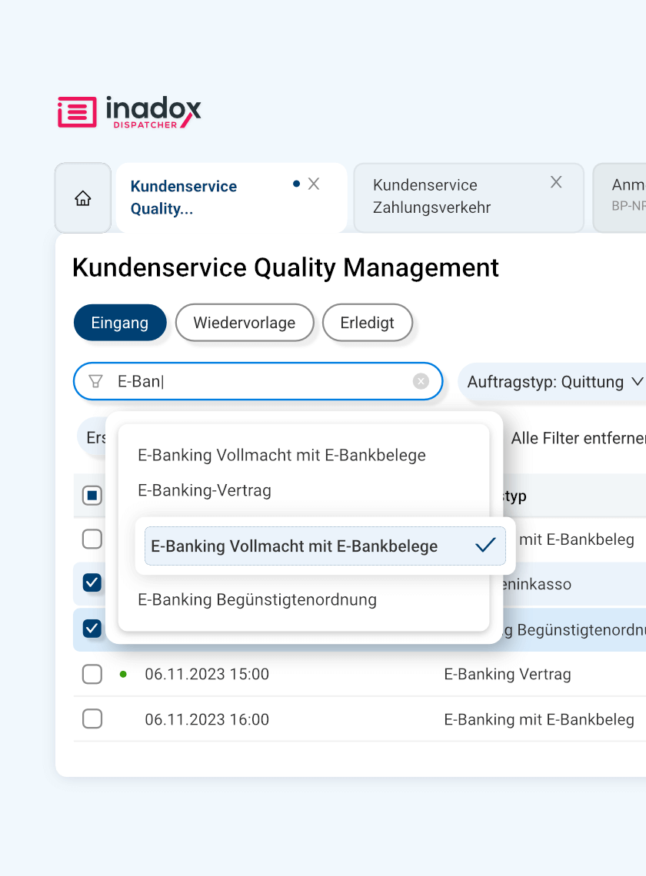
Task: Open the home tab icon
Action: click(83, 198)
